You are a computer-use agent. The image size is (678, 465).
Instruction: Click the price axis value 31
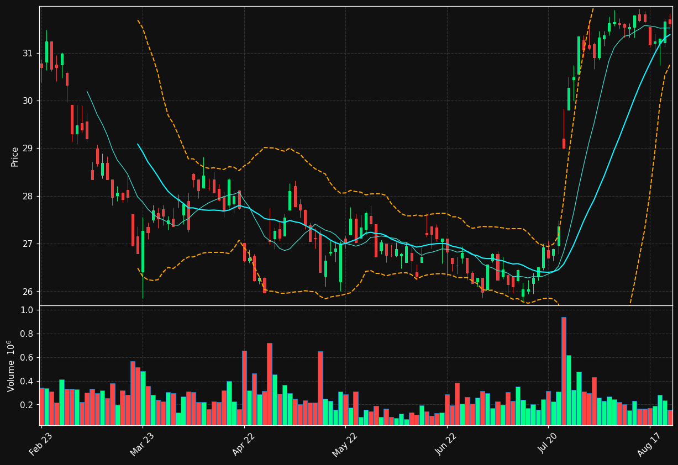click(28, 54)
